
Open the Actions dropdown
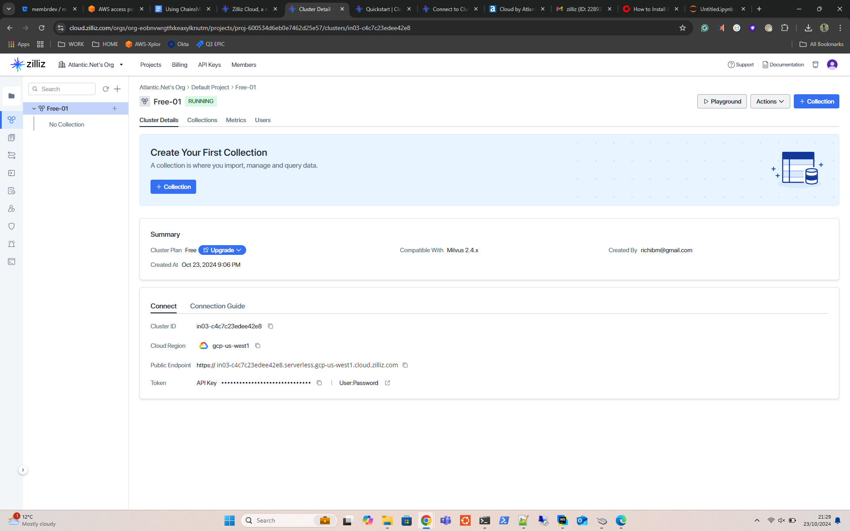point(770,101)
